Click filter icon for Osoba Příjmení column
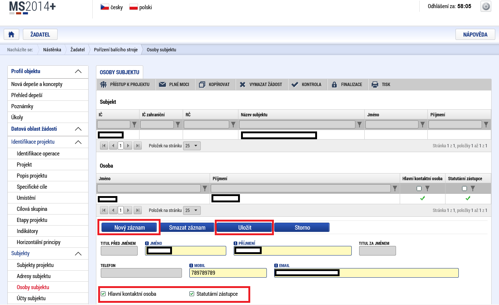 tap(395, 189)
